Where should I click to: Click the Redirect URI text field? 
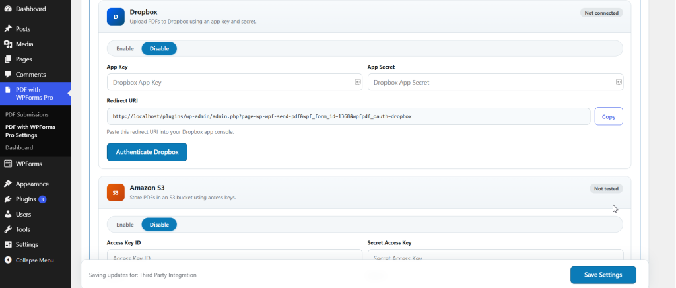click(x=349, y=116)
